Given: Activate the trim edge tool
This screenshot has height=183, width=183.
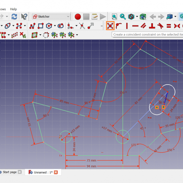Looking at the screenshot, I should 82,26.
